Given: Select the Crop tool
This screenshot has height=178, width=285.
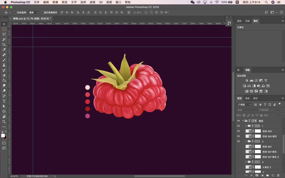Looking at the screenshot, I should tap(4, 44).
